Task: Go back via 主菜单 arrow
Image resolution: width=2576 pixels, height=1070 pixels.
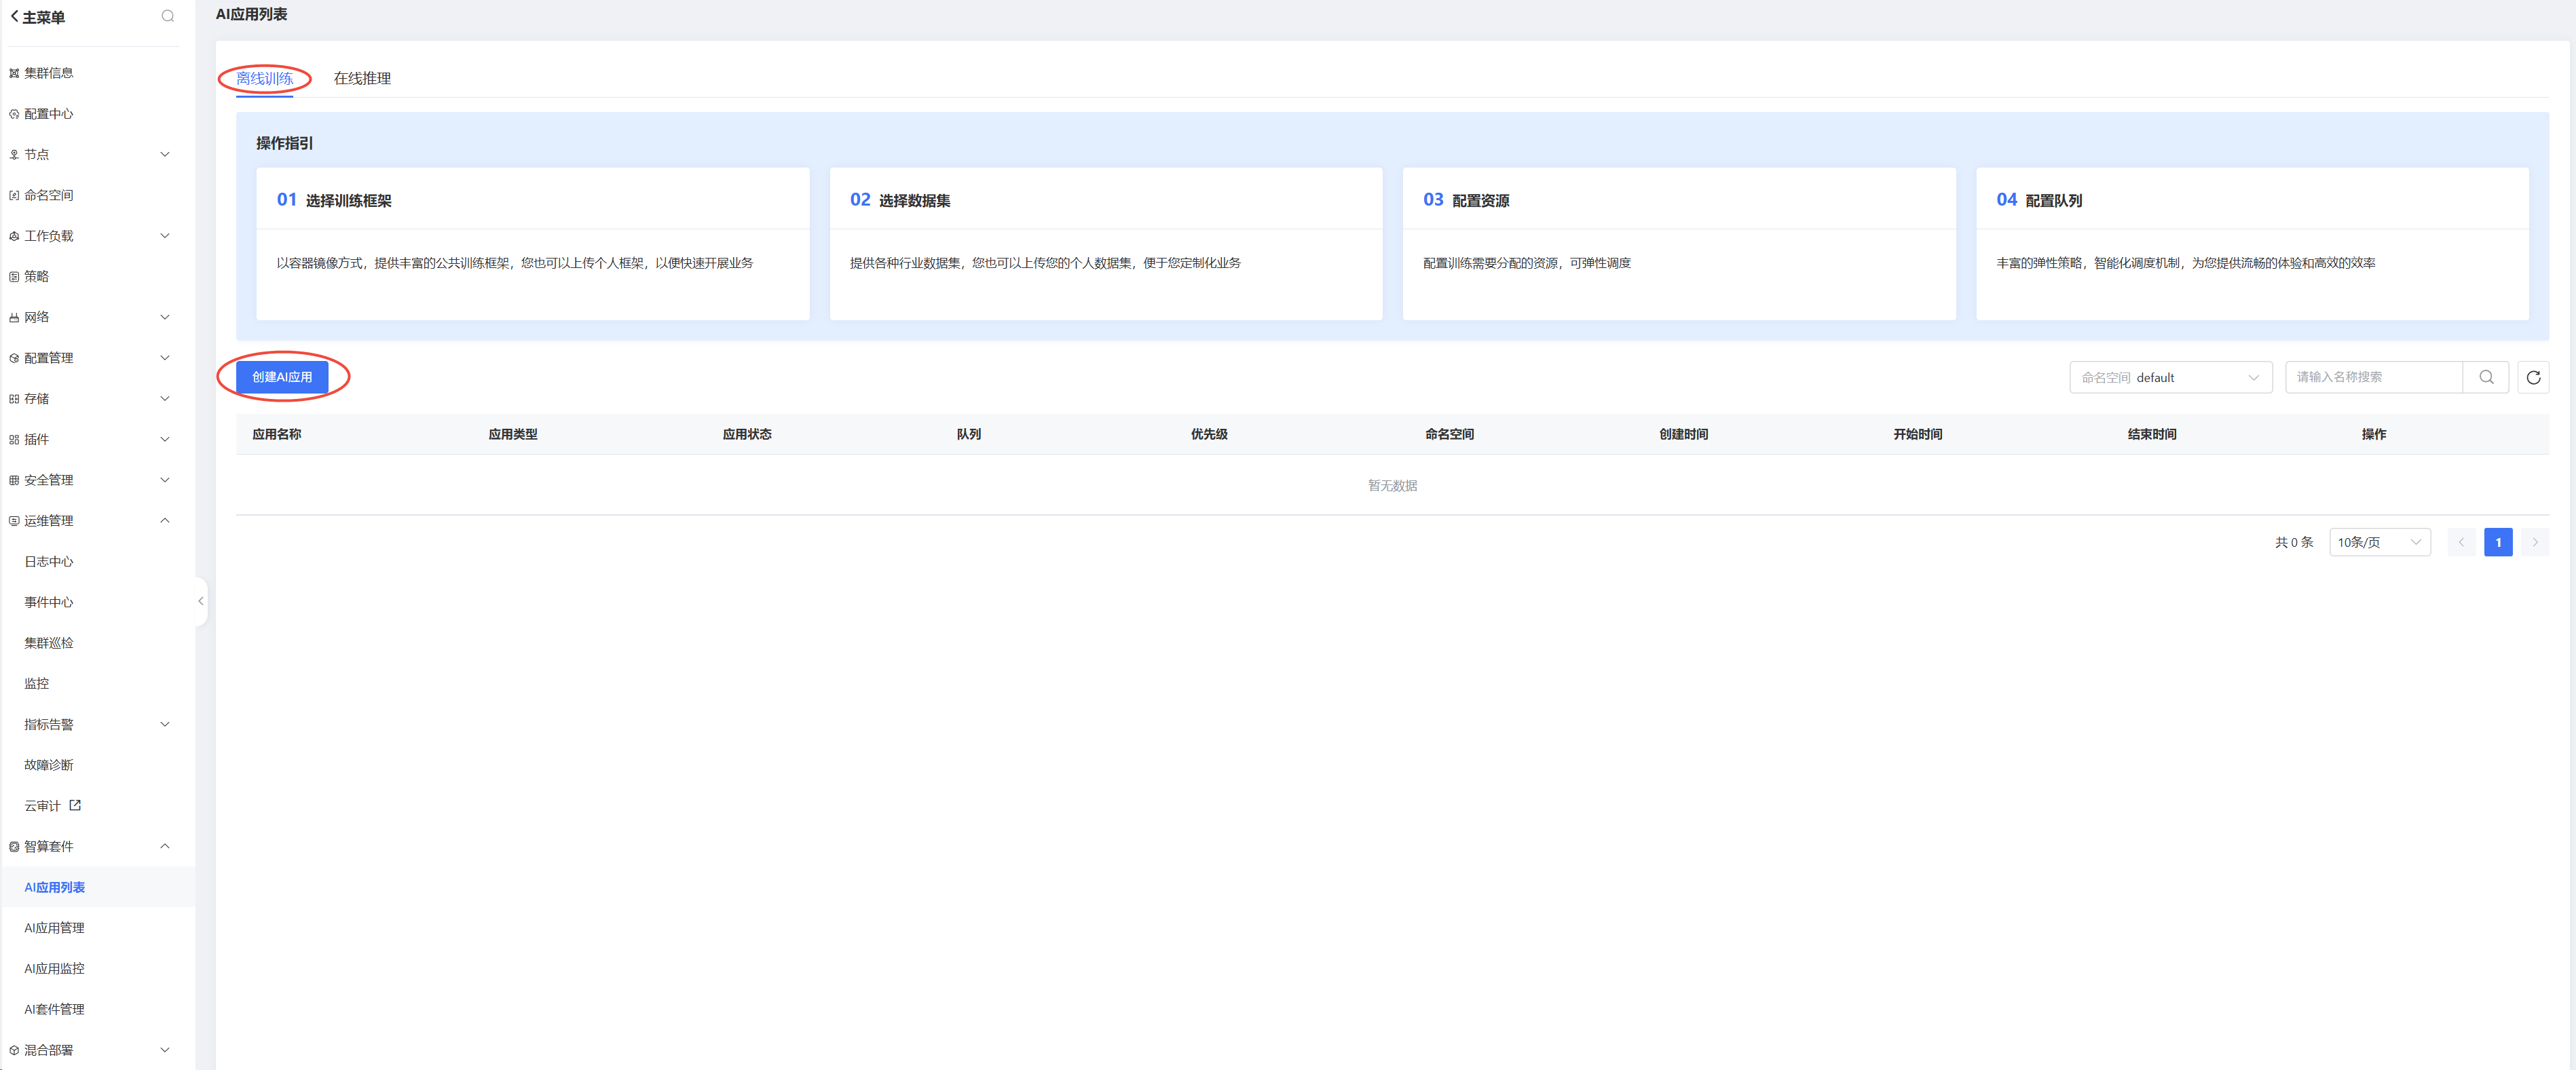Action: pos(15,17)
